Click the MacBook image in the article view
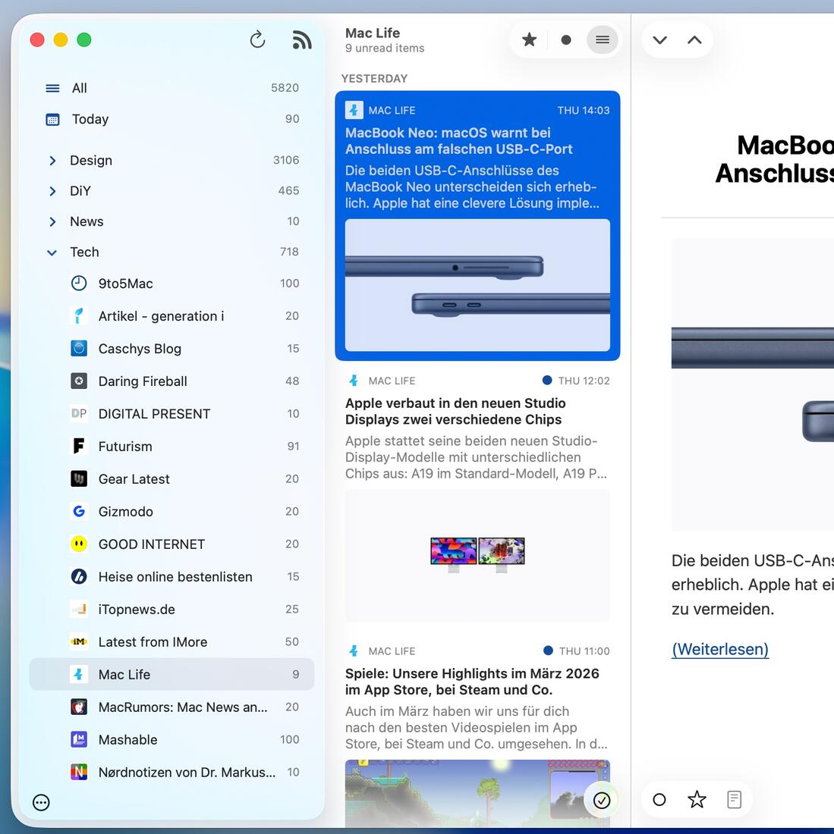Viewport: 834px width, 834px height. click(x=753, y=384)
